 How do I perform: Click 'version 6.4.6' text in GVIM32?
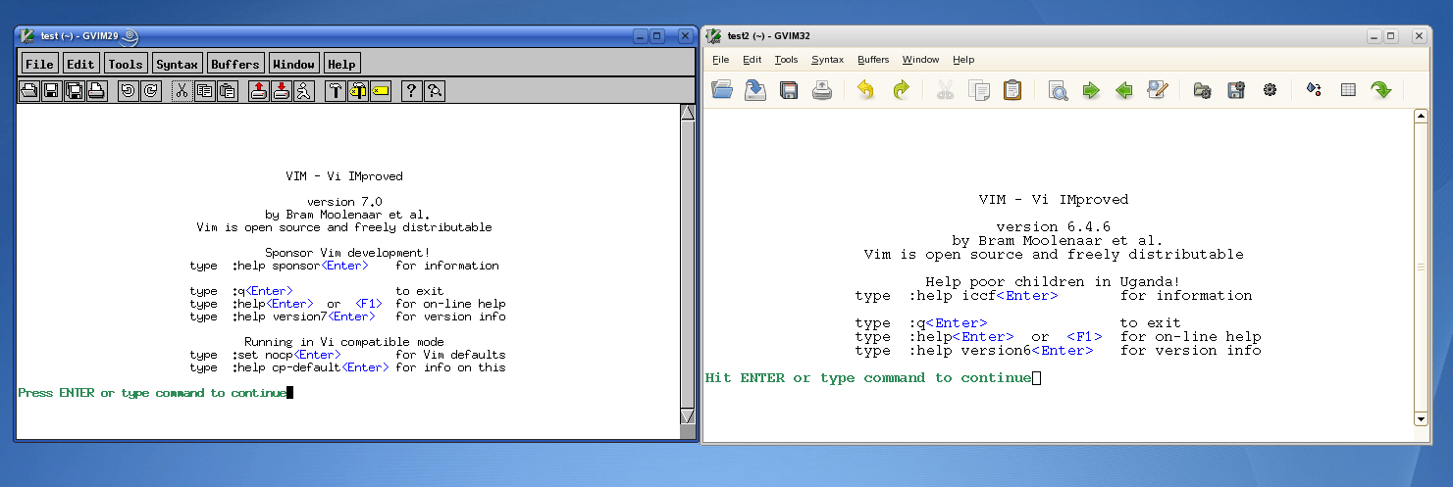click(1054, 226)
